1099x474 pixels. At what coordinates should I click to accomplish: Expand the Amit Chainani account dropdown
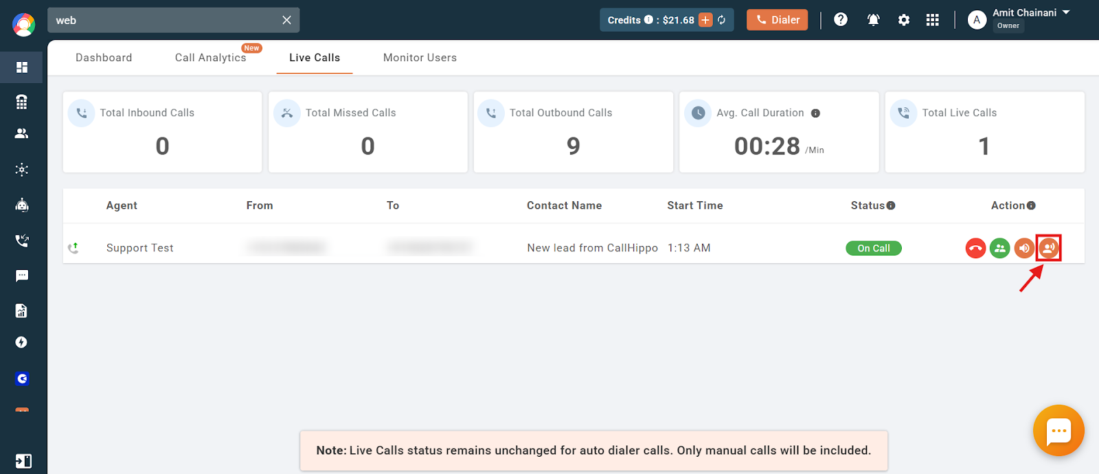click(1066, 12)
